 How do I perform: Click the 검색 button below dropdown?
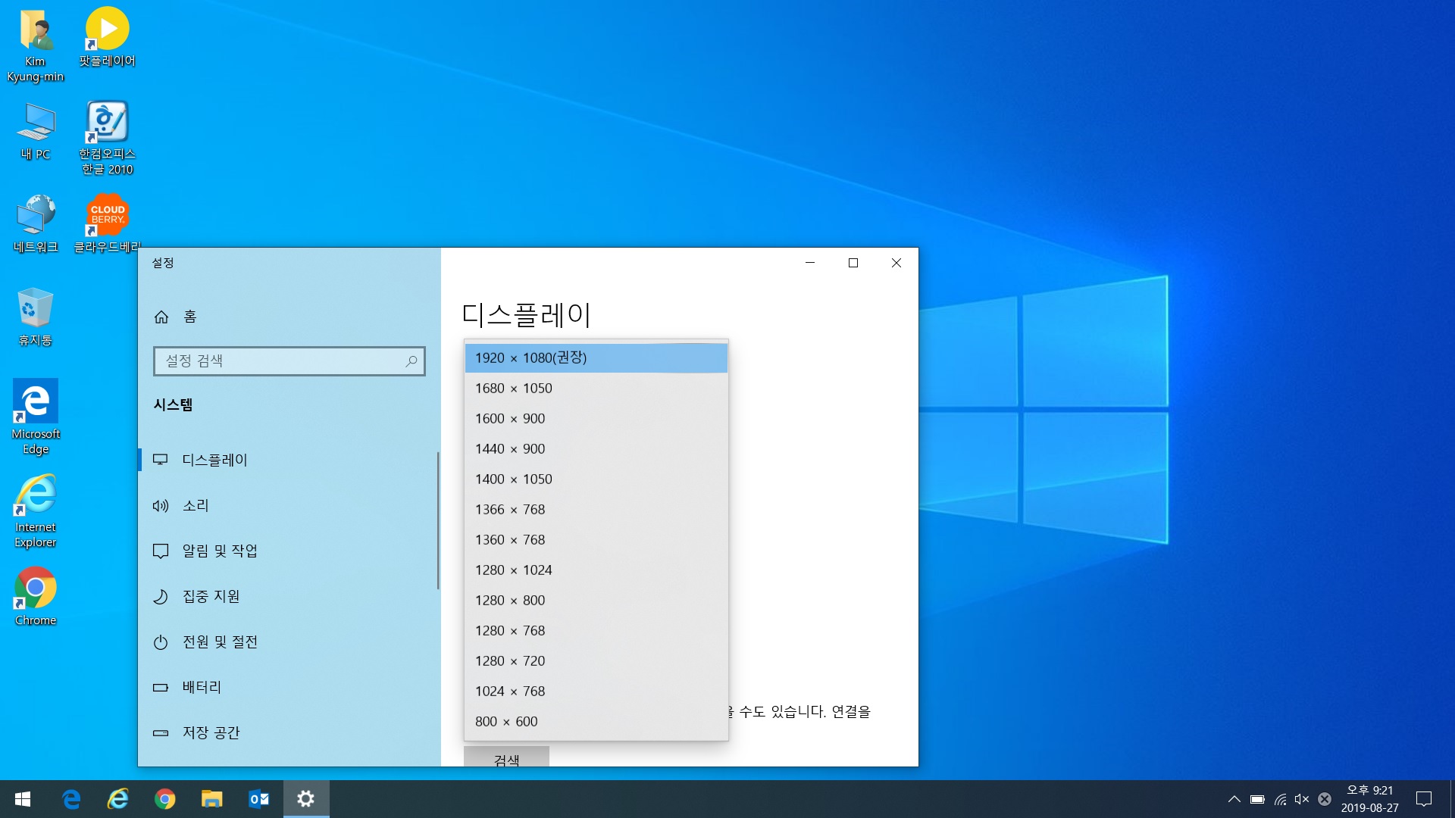coord(506,757)
